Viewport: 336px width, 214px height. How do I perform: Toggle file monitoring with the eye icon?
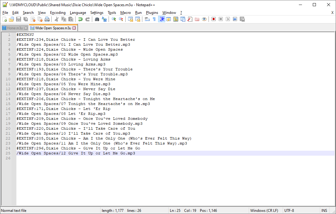point(204,19)
